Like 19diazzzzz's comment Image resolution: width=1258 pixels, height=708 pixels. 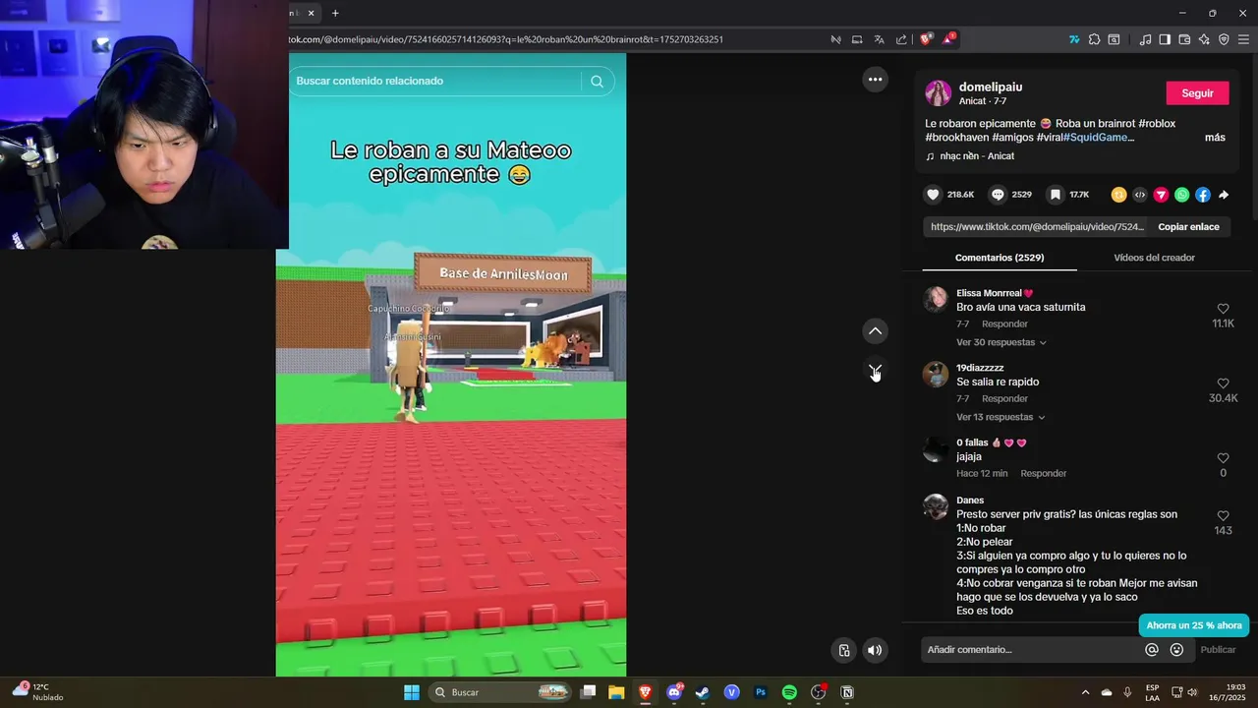pyautogui.click(x=1223, y=383)
